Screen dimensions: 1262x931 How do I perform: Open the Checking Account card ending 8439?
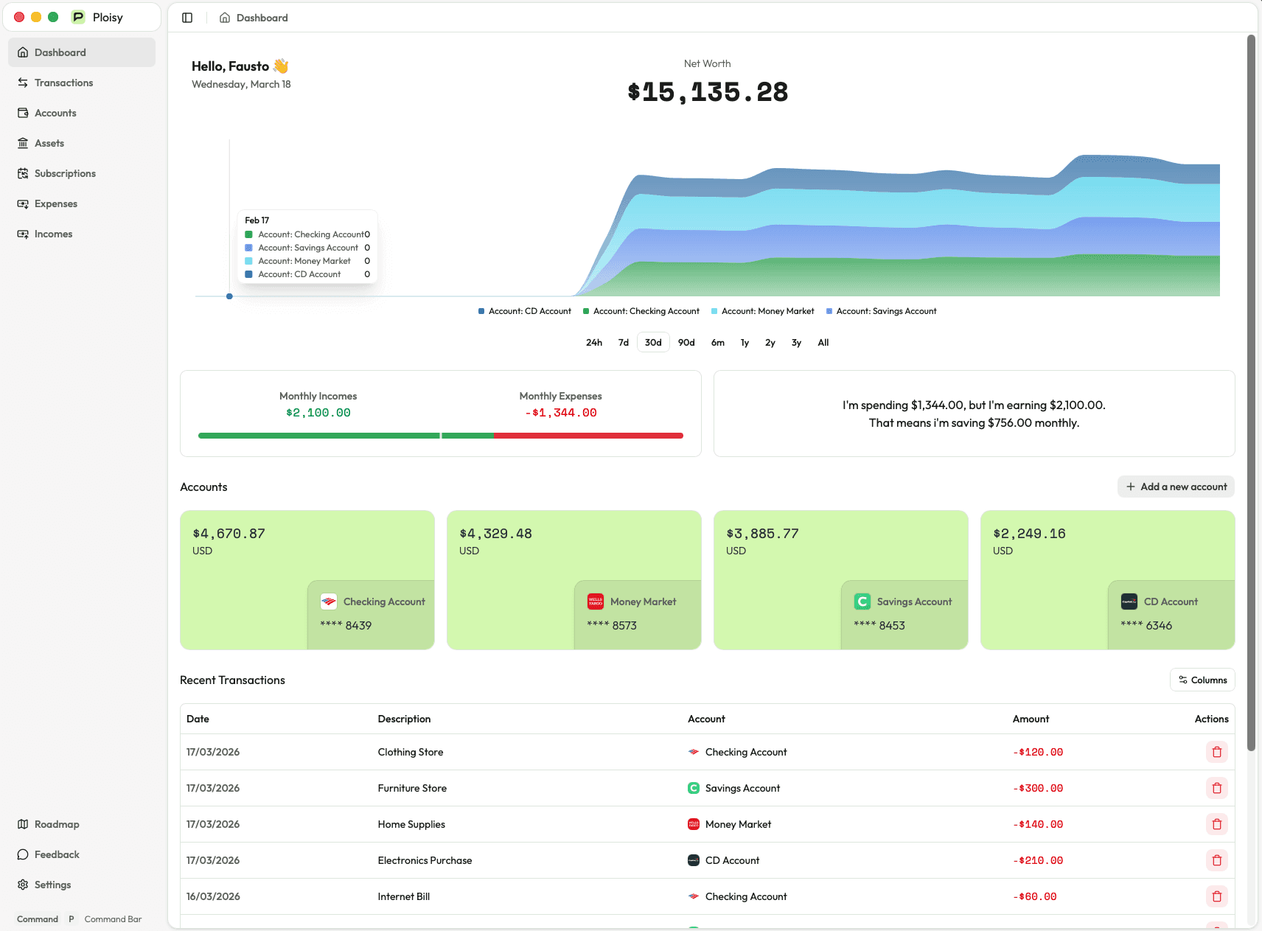click(x=307, y=580)
